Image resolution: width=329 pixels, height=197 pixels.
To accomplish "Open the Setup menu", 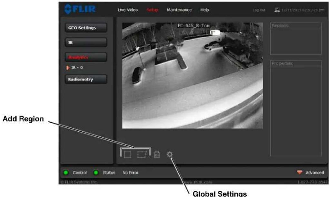I will [153, 10].
